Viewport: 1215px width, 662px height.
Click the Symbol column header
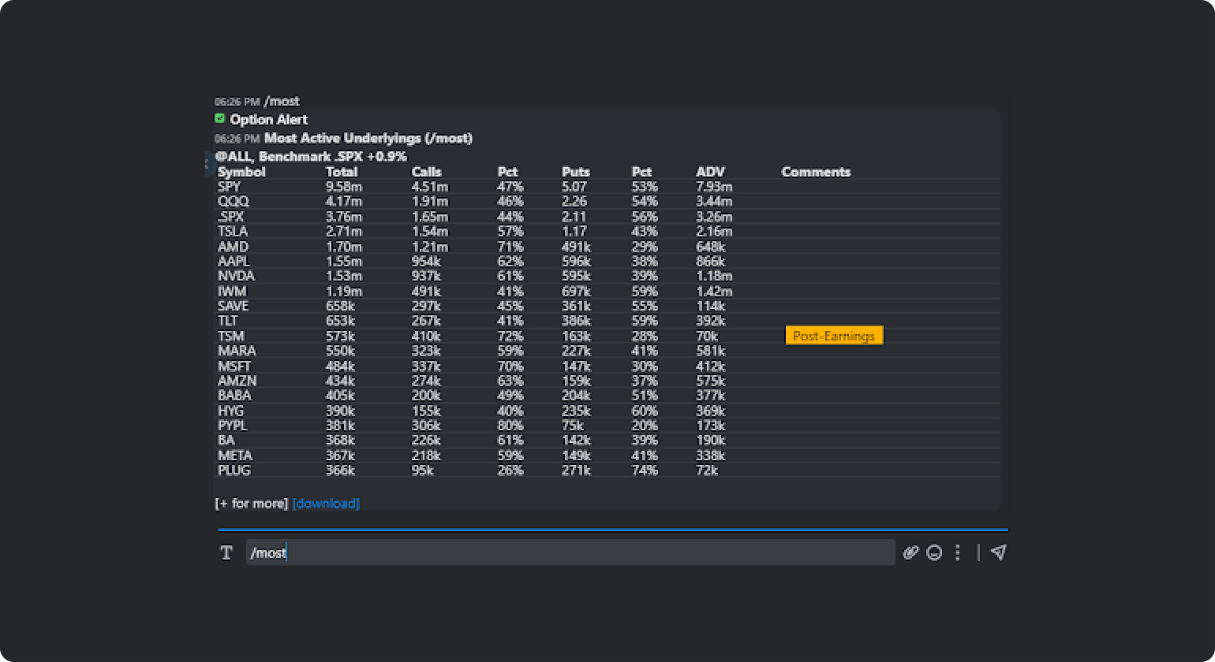(x=241, y=172)
